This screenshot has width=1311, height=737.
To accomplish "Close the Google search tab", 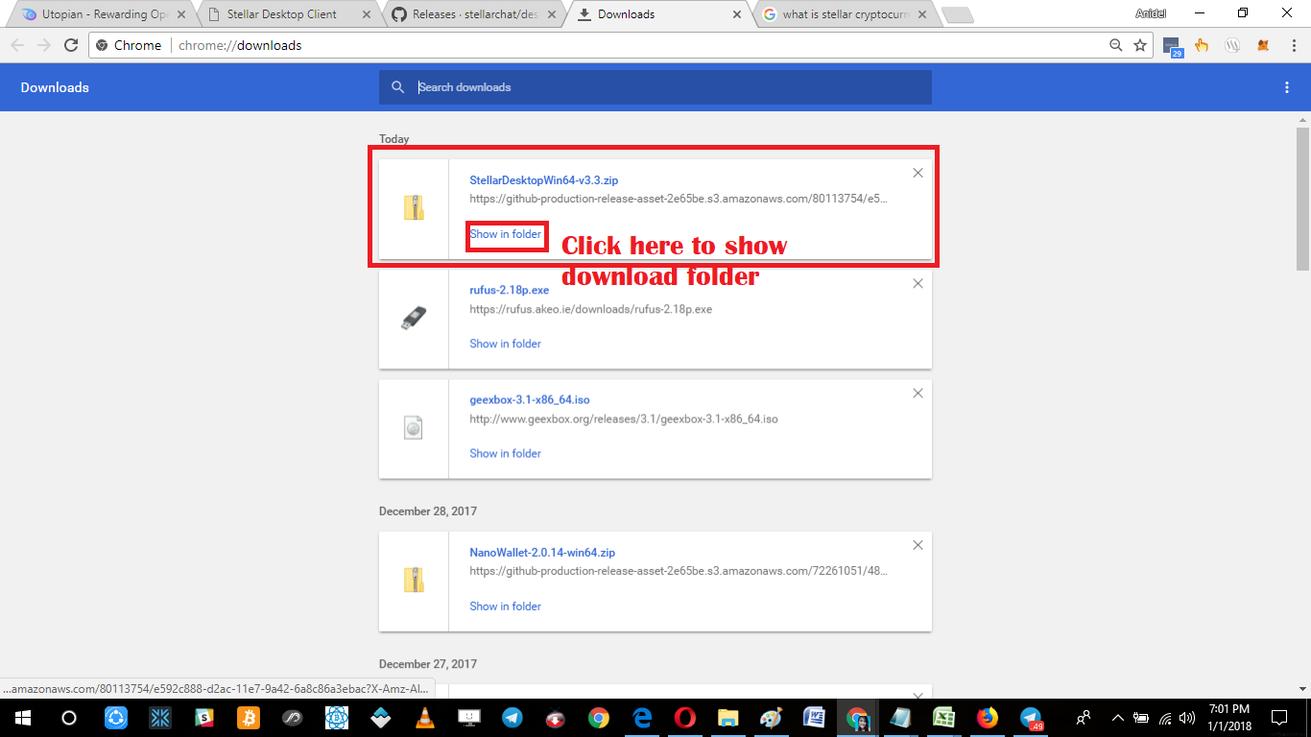I will pyautogui.click(x=922, y=14).
